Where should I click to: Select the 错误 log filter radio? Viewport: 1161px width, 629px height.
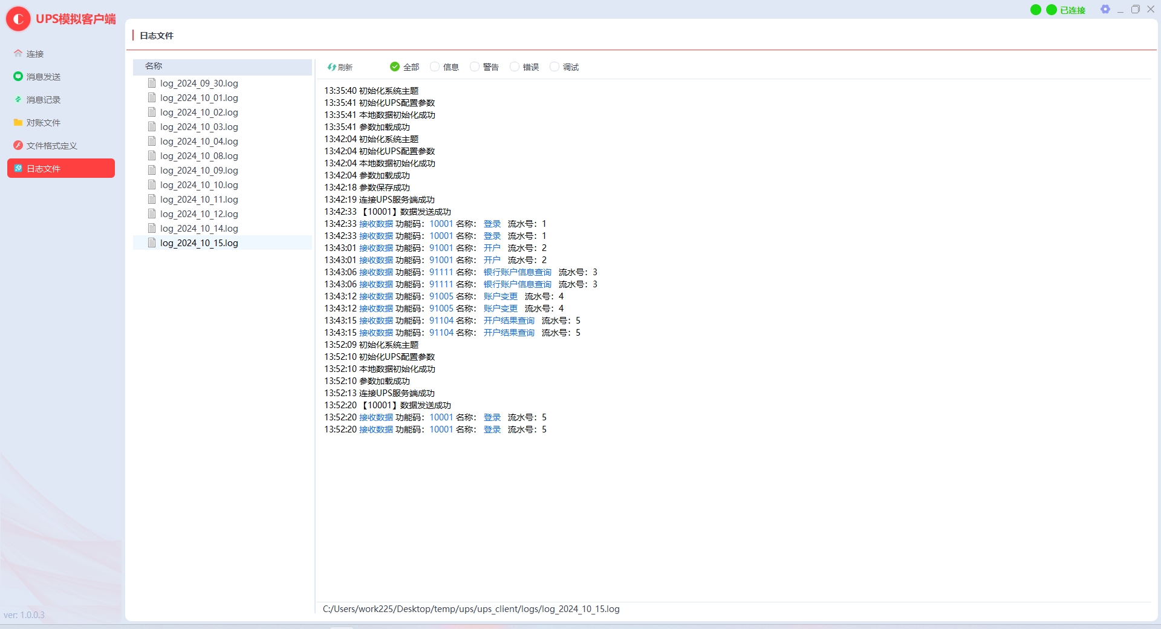[x=524, y=67]
